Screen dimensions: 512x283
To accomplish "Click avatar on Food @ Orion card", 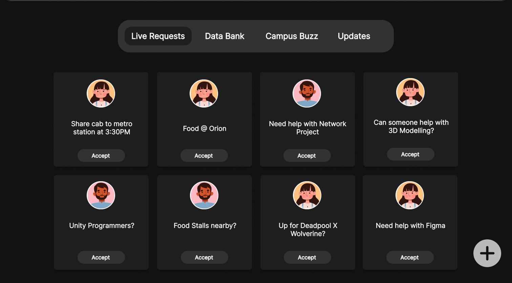I will [x=204, y=94].
